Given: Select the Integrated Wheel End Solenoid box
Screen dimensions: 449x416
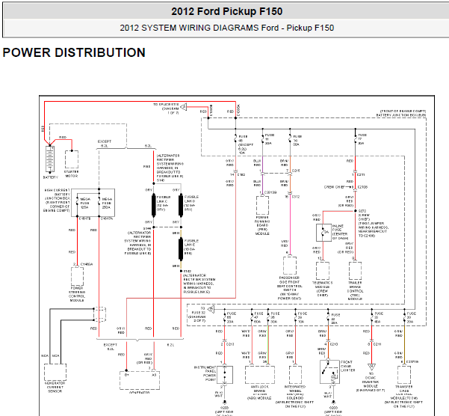Looking at the screenshot, I should pyautogui.click(x=295, y=375).
